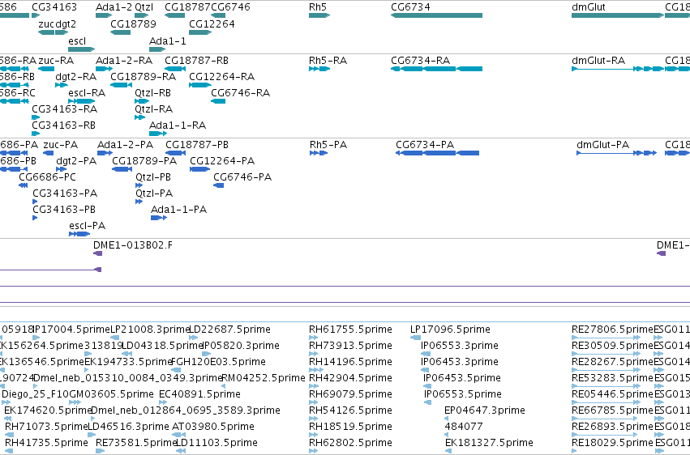Click the dmGlut-RA transcript label
690x455 pixels.
tap(598, 60)
